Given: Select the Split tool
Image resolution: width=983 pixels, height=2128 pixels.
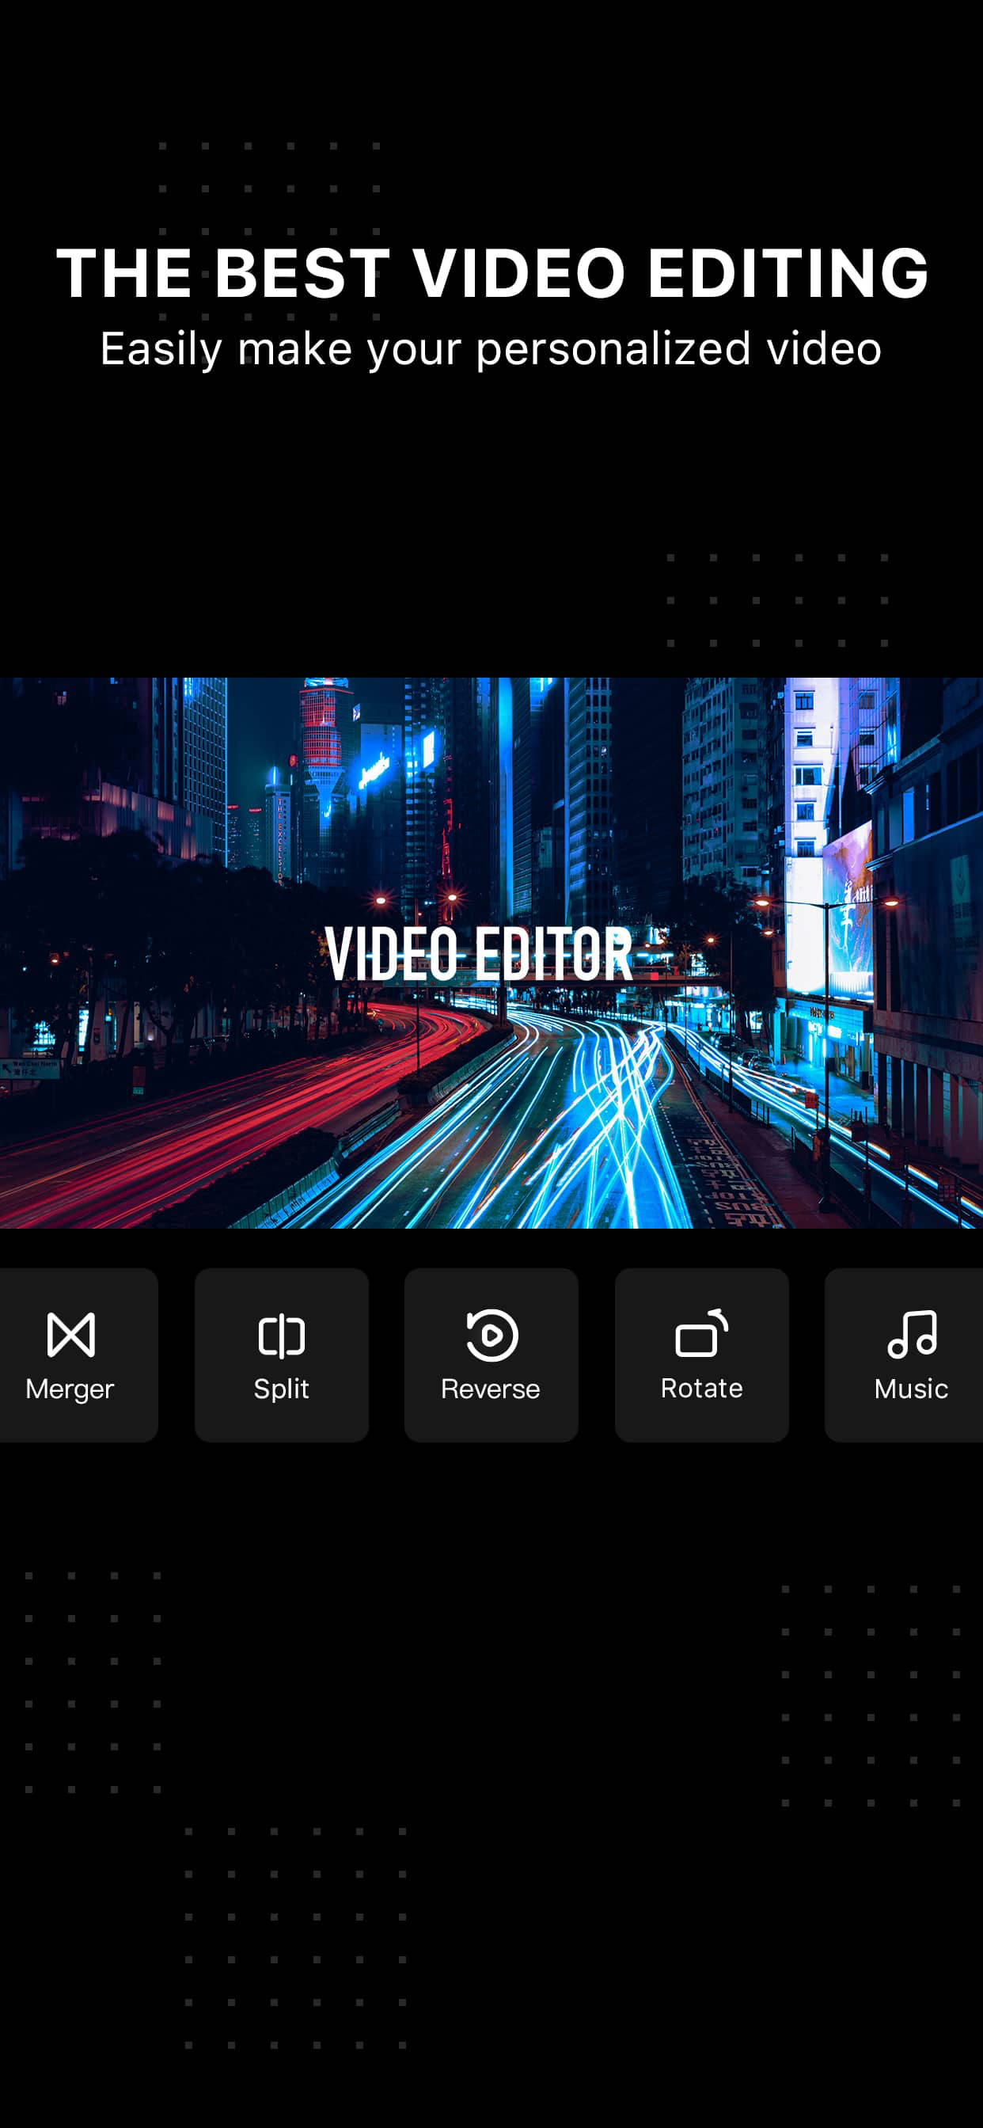Looking at the screenshot, I should pyautogui.click(x=282, y=1355).
